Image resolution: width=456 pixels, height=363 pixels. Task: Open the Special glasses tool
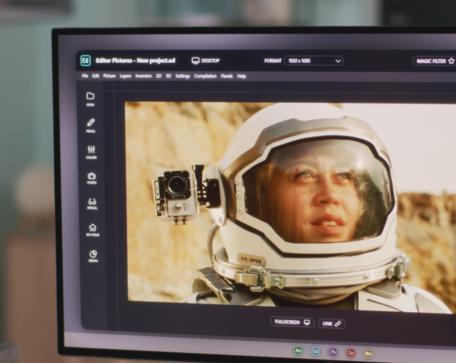click(92, 204)
